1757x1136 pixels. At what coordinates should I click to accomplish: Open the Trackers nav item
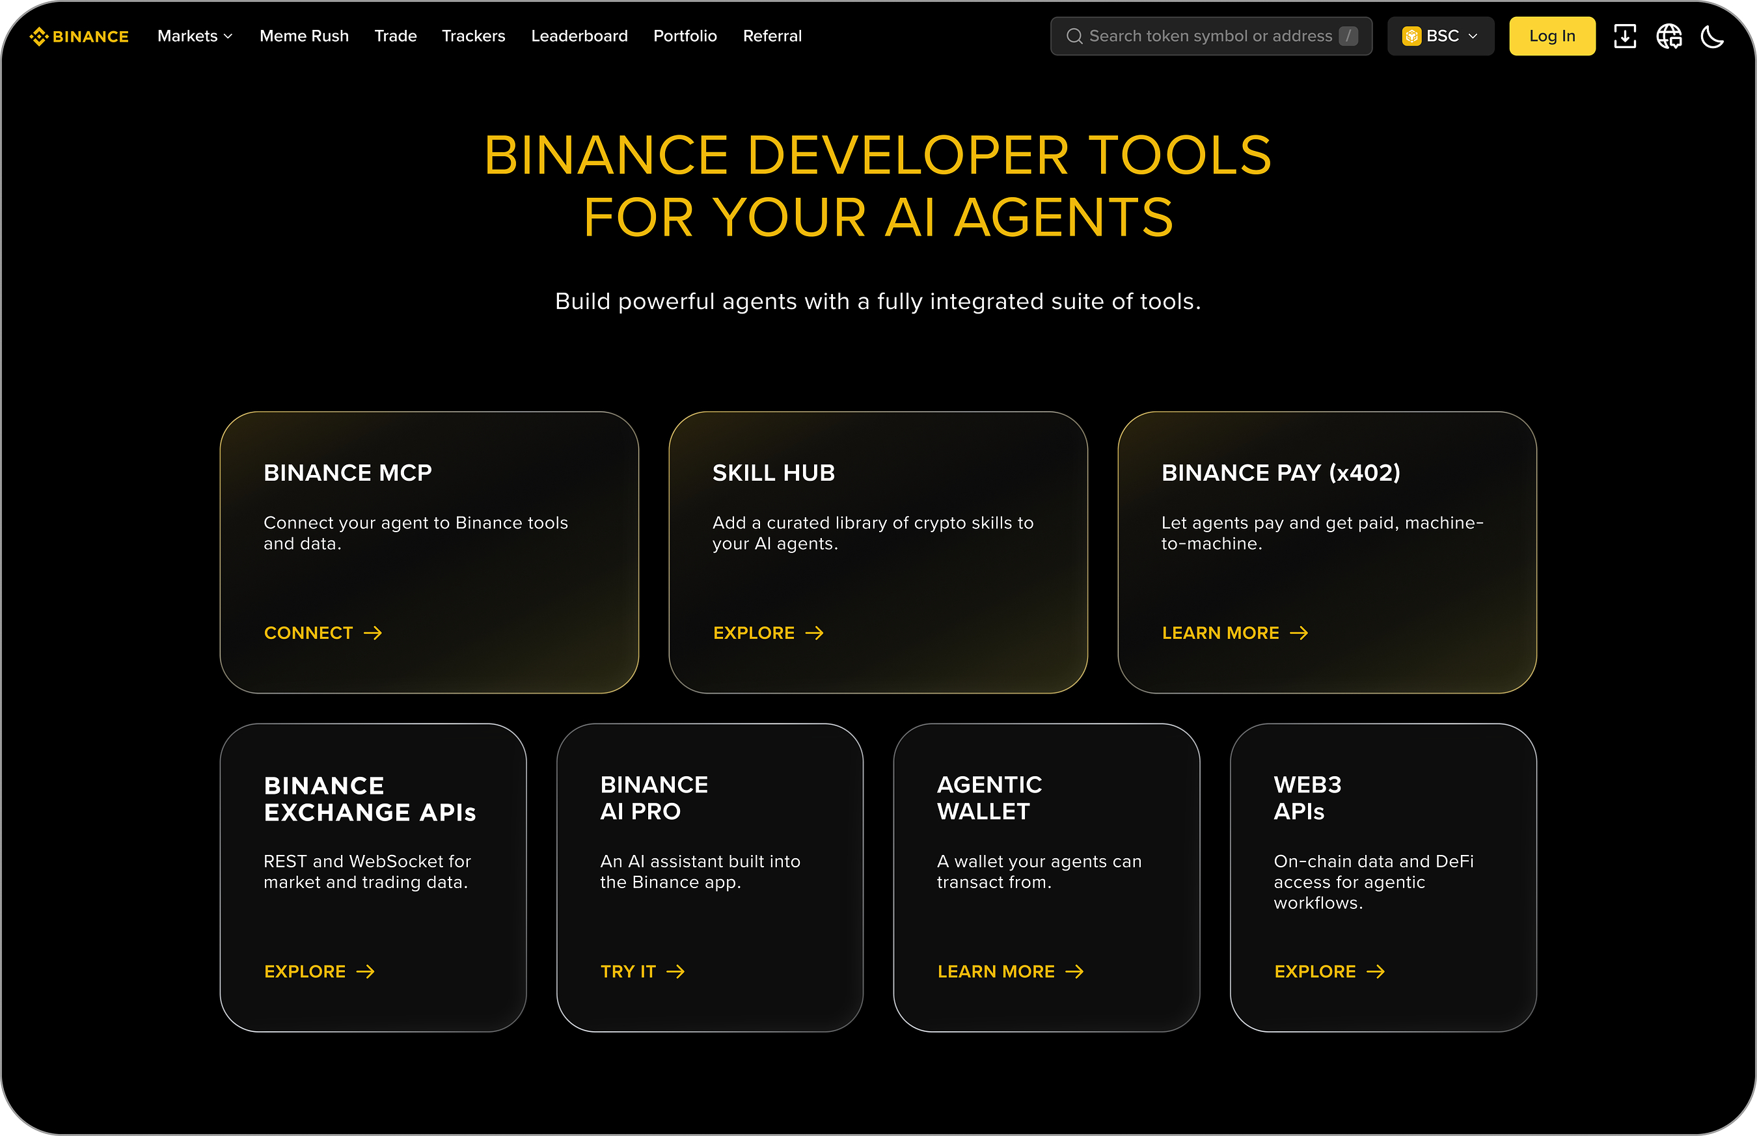(x=474, y=36)
